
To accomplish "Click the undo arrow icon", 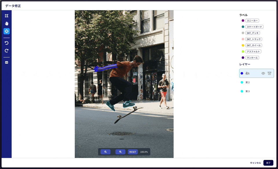I will [x=6, y=43].
